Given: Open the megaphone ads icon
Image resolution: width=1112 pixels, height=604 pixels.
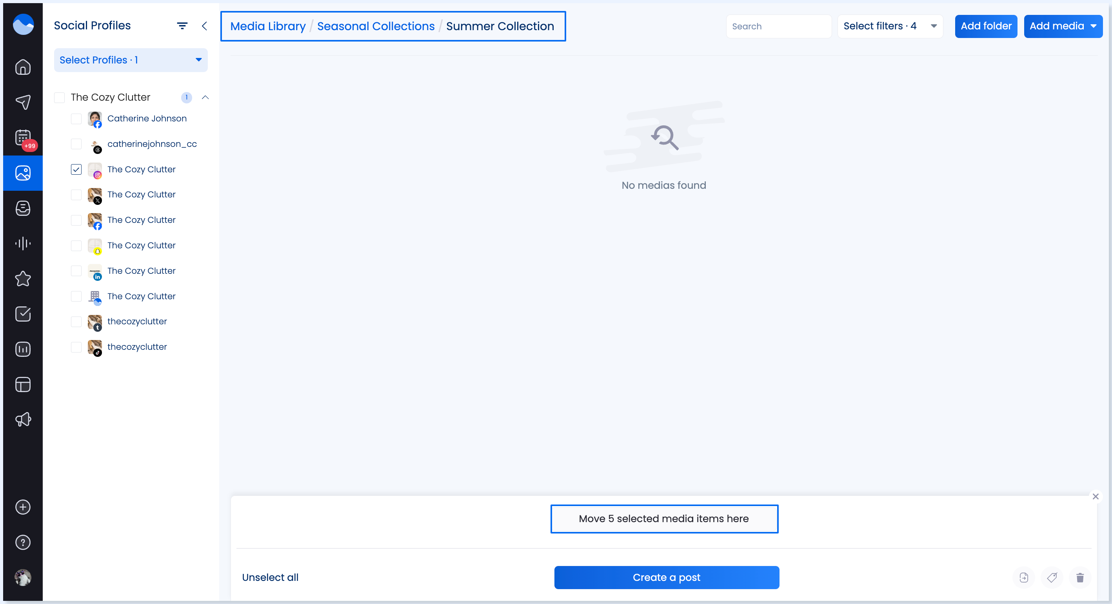Looking at the screenshot, I should pyautogui.click(x=23, y=420).
